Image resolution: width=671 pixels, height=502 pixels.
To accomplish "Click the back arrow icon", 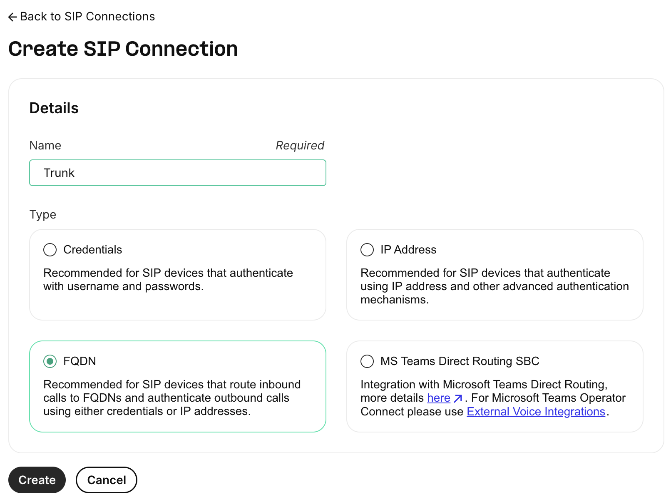I will pos(12,17).
